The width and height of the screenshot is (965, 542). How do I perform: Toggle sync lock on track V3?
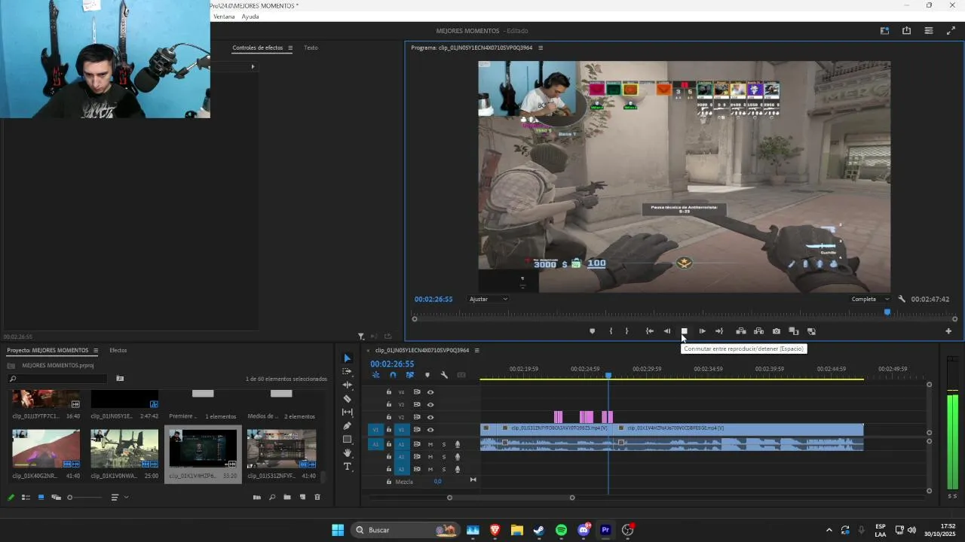pyautogui.click(x=416, y=404)
